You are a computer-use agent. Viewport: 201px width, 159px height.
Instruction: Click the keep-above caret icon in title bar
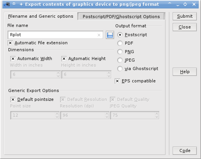[170, 4]
